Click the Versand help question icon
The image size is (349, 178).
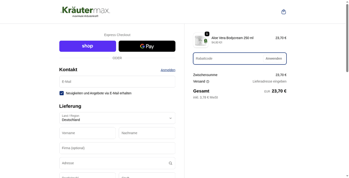[208, 82]
